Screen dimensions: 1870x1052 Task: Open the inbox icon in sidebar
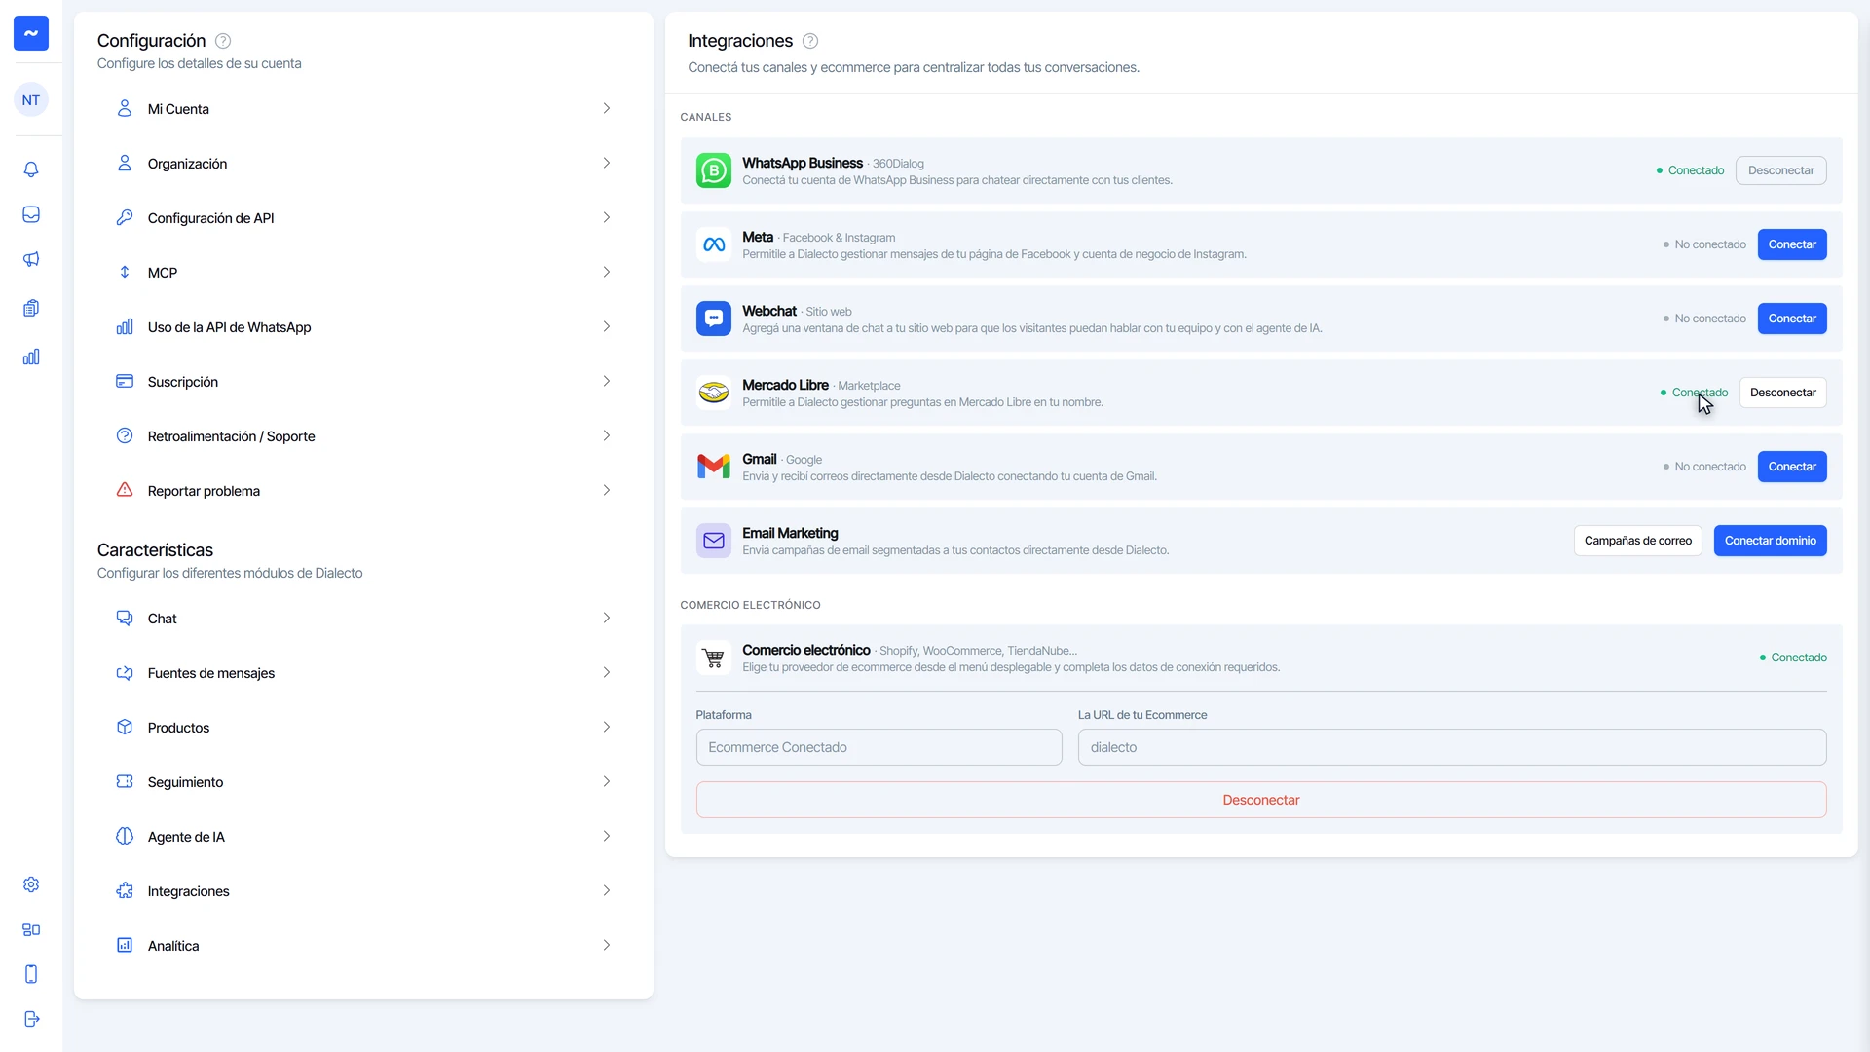click(x=31, y=214)
